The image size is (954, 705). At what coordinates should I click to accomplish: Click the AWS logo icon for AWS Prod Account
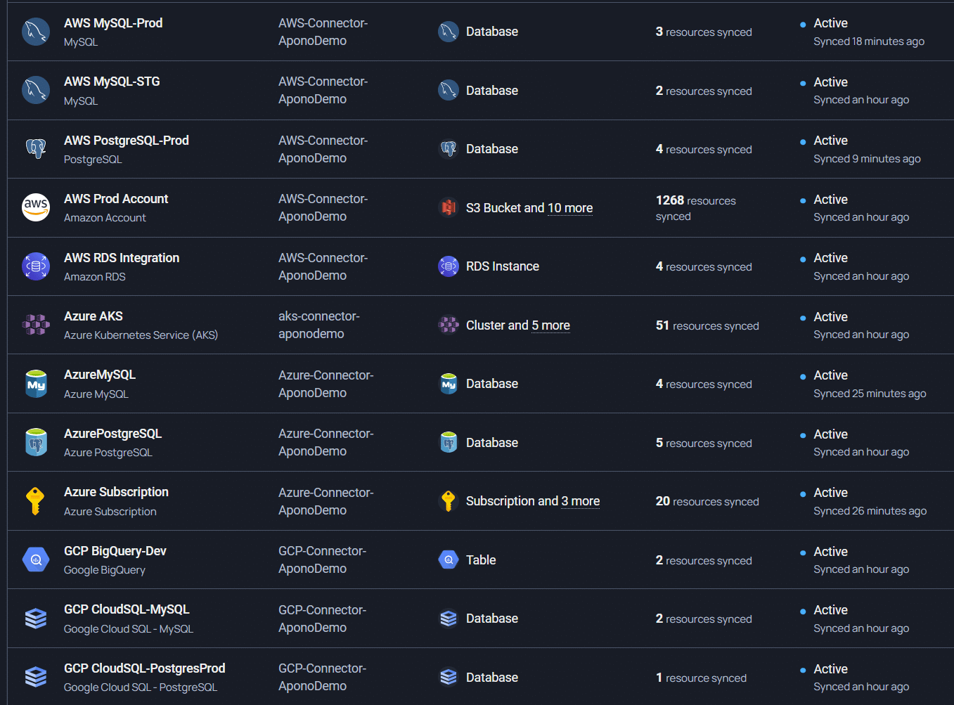pos(36,207)
